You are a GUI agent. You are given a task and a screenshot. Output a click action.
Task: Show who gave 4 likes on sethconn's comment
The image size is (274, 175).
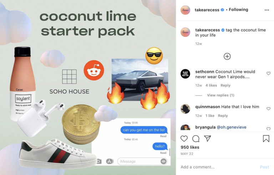click(211, 85)
